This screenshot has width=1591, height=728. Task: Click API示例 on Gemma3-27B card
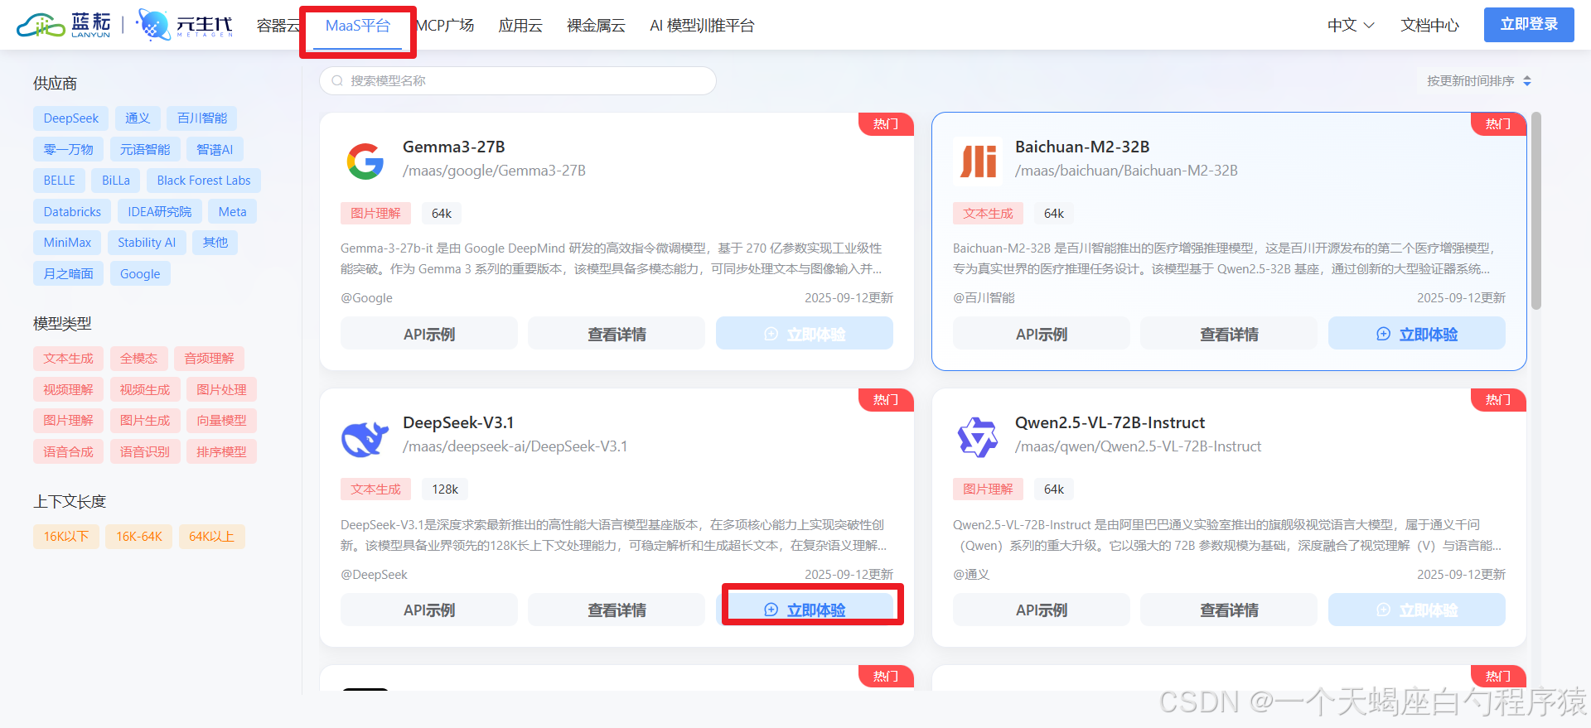(429, 334)
